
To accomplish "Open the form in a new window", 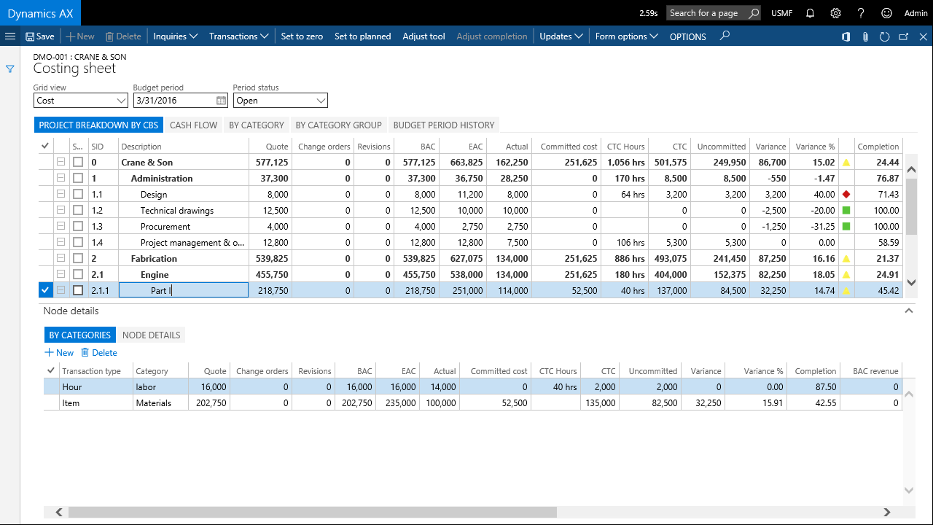I will (902, 36).
